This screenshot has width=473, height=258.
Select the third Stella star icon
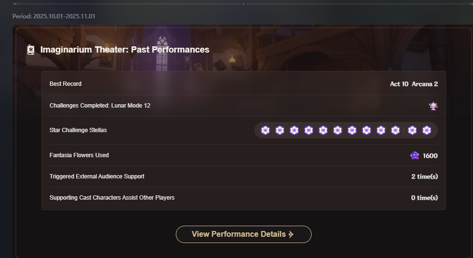tap(294, 130)
